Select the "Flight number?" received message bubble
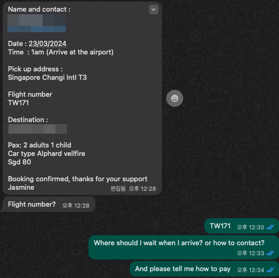 49,205
